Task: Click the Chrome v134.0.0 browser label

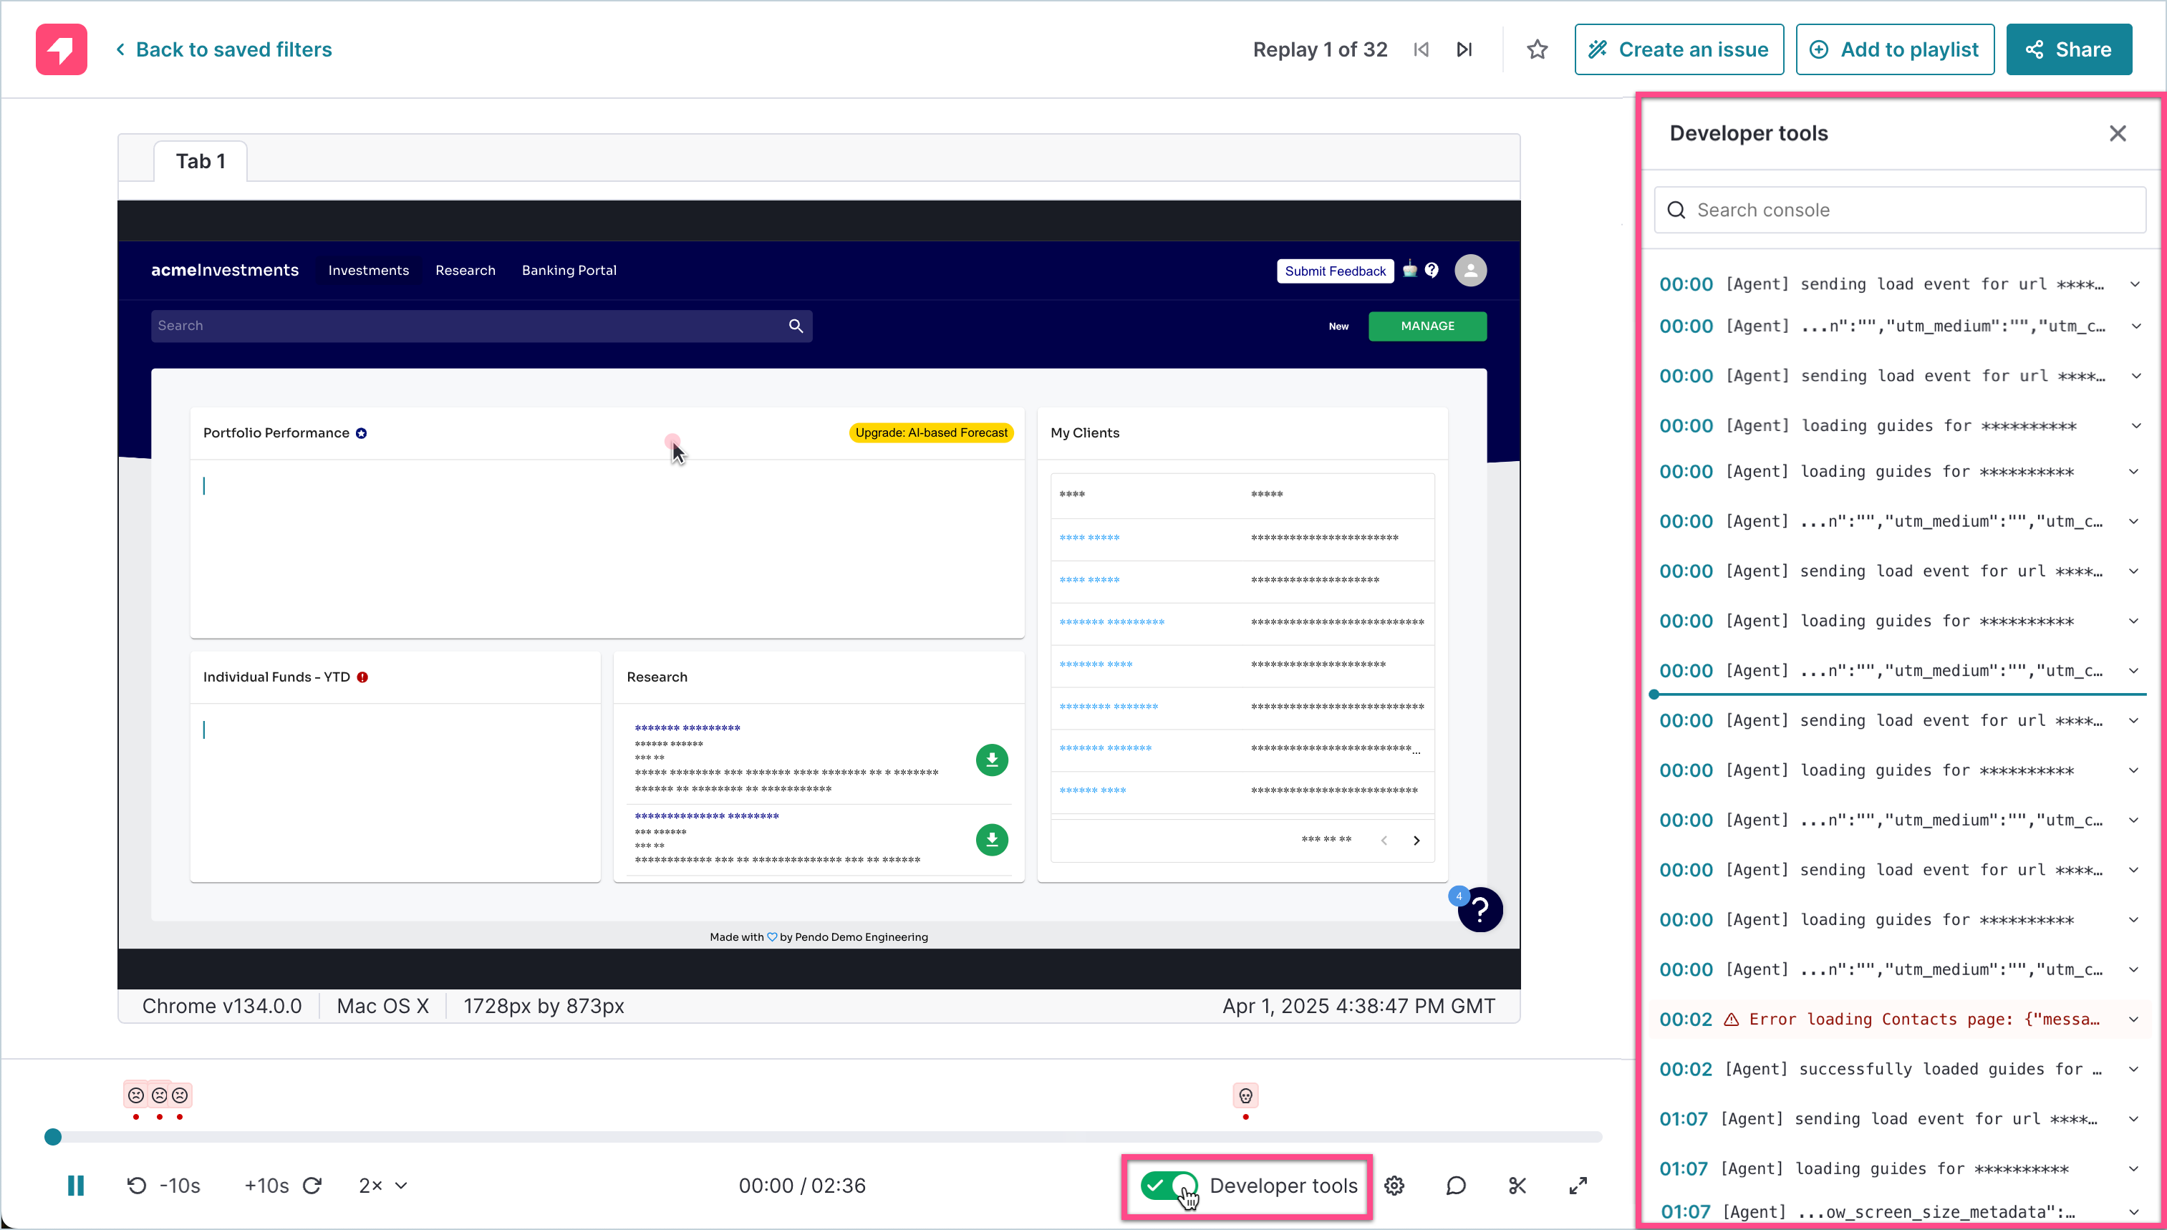Action: click(221, 1006)
